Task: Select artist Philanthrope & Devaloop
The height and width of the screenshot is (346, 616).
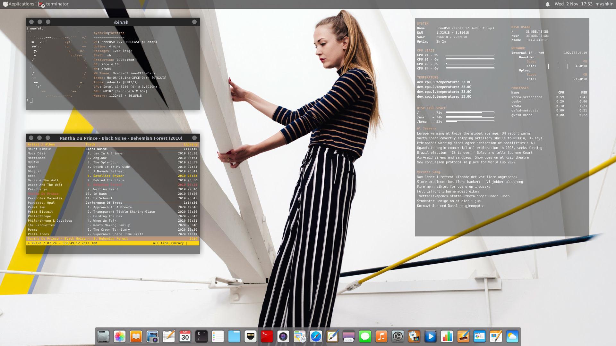Action: (50, 221)
